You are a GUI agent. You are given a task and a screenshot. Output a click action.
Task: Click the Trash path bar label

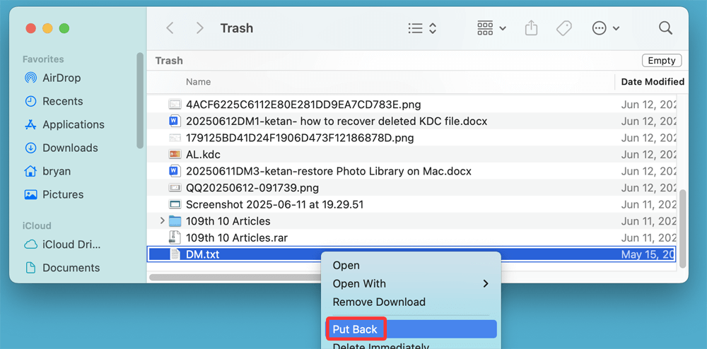[x=169, y=60]
